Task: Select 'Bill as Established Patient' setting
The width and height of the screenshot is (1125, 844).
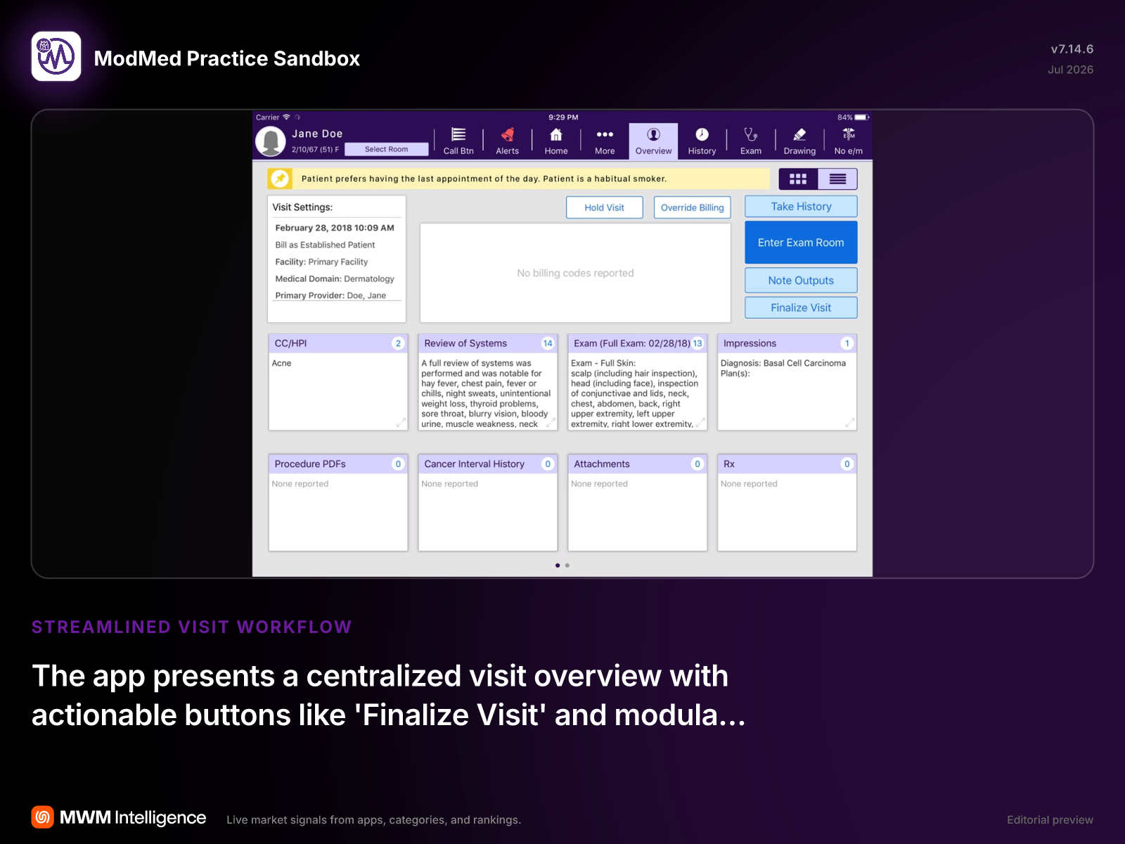Action: coord(325,245)
